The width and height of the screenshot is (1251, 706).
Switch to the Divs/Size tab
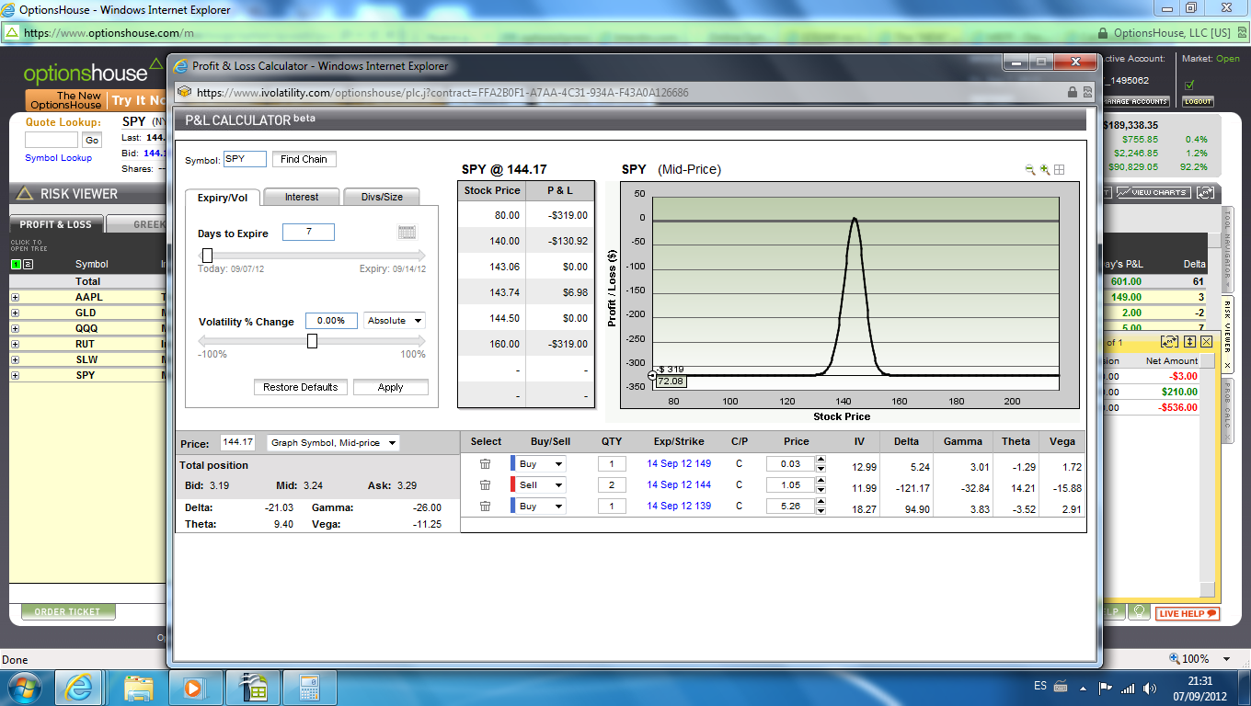click(382, 197)
